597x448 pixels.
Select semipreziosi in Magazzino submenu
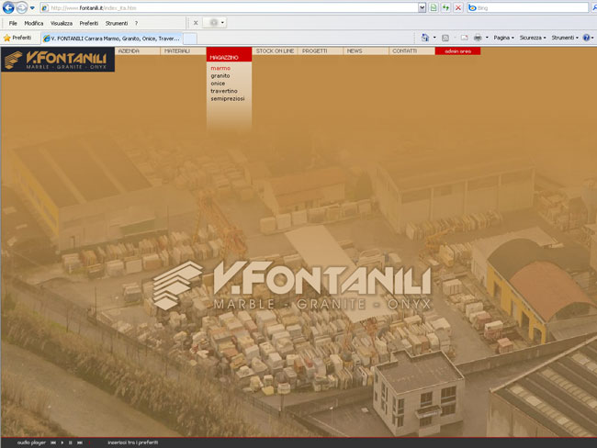point(228,98)
